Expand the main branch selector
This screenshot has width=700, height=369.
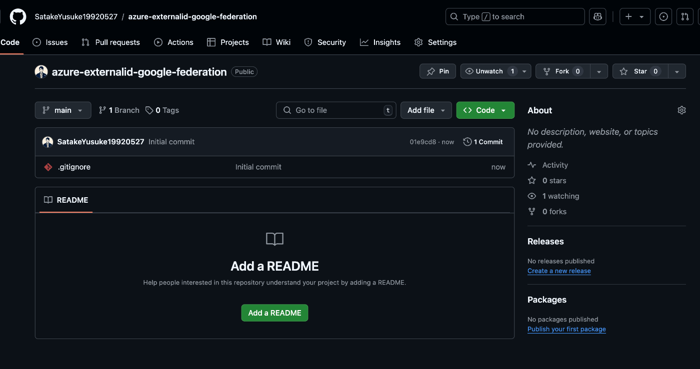point(63,110)
